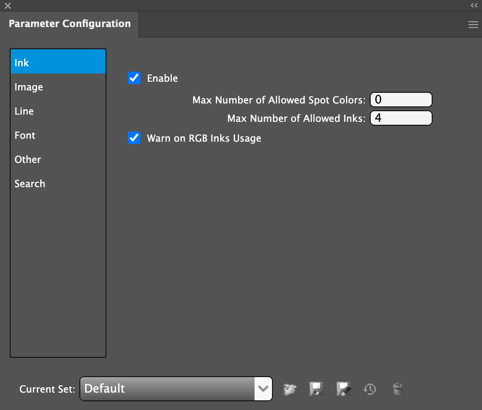The image size is (482, 410).
Task: Switch to the Line settings category
Action: click(58, 111)
